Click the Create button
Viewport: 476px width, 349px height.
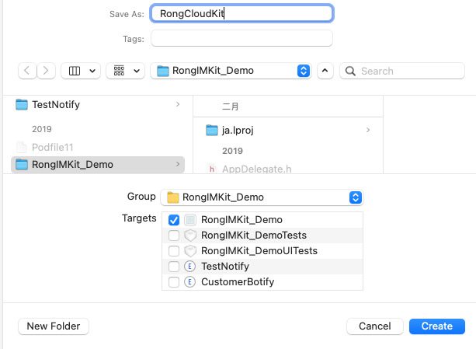pyautogui.click(x=436, y=326)
